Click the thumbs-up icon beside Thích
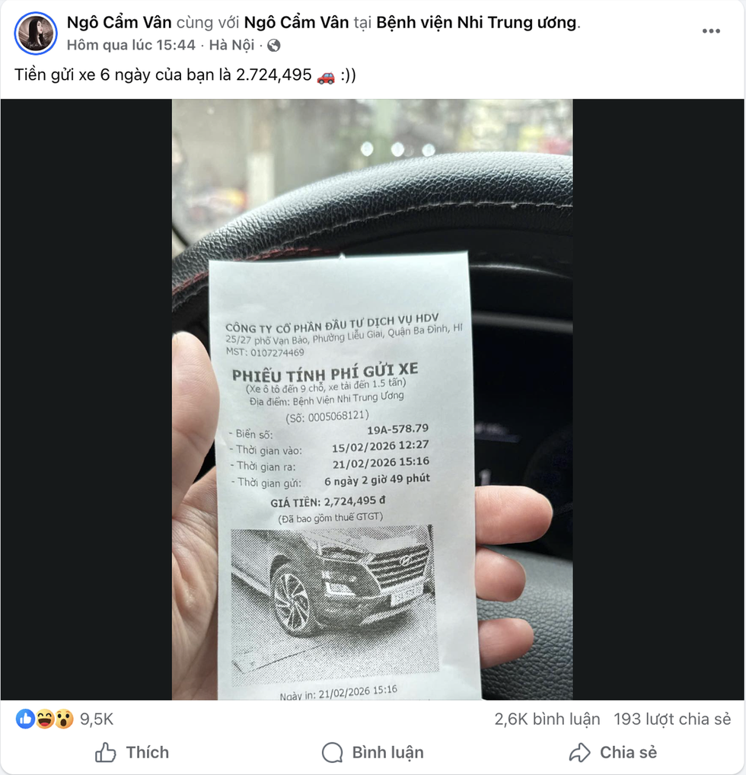Image resolution: width=746 pixels, height=775 pixels. (105, 752)
